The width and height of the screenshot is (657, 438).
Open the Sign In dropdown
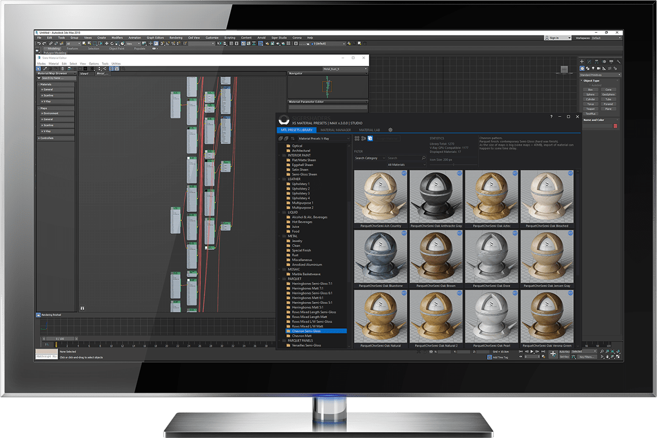558,38
